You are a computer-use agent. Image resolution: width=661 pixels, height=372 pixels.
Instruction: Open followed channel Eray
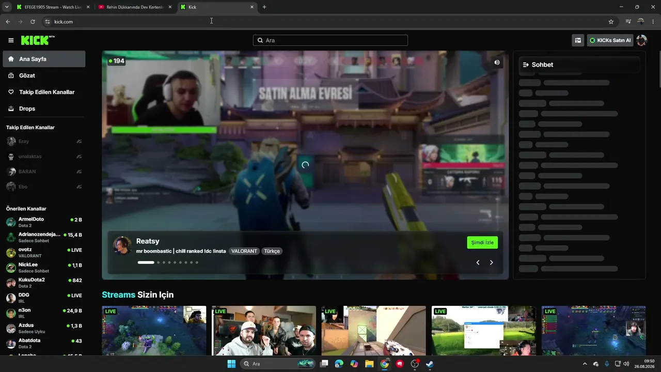tap(44, 141)
